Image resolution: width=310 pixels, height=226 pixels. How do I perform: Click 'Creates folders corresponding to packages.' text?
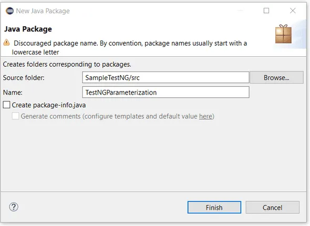click(67, 65)
